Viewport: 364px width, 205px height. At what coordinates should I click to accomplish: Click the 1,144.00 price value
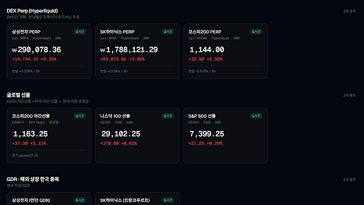tap(207, 50)
